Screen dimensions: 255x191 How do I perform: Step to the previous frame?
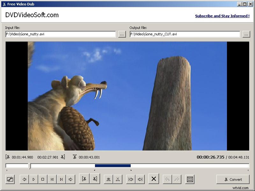pyautogui.click(x=52, y=179)
